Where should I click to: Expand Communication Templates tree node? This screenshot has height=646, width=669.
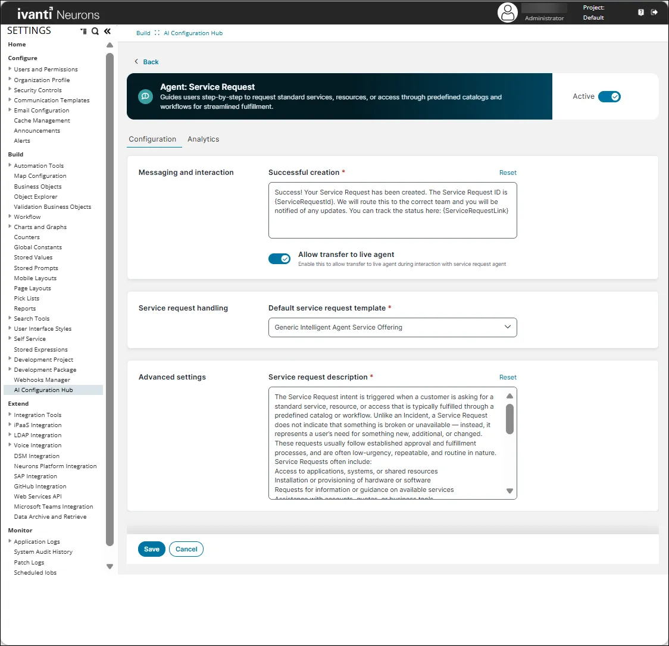click(x=10, y=99)
